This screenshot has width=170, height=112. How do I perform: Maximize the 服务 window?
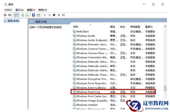click(153, 4)
